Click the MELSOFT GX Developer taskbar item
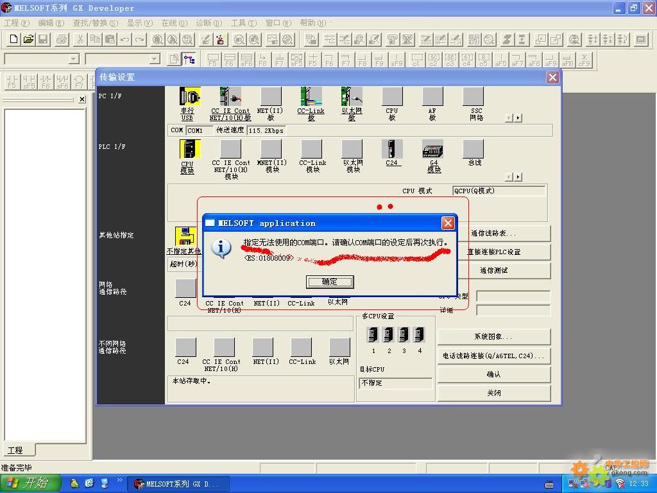 178,484
